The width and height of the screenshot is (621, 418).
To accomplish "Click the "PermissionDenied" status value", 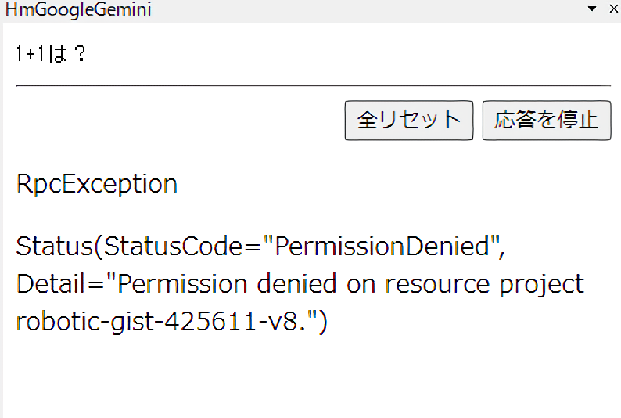I will point(381,247).
